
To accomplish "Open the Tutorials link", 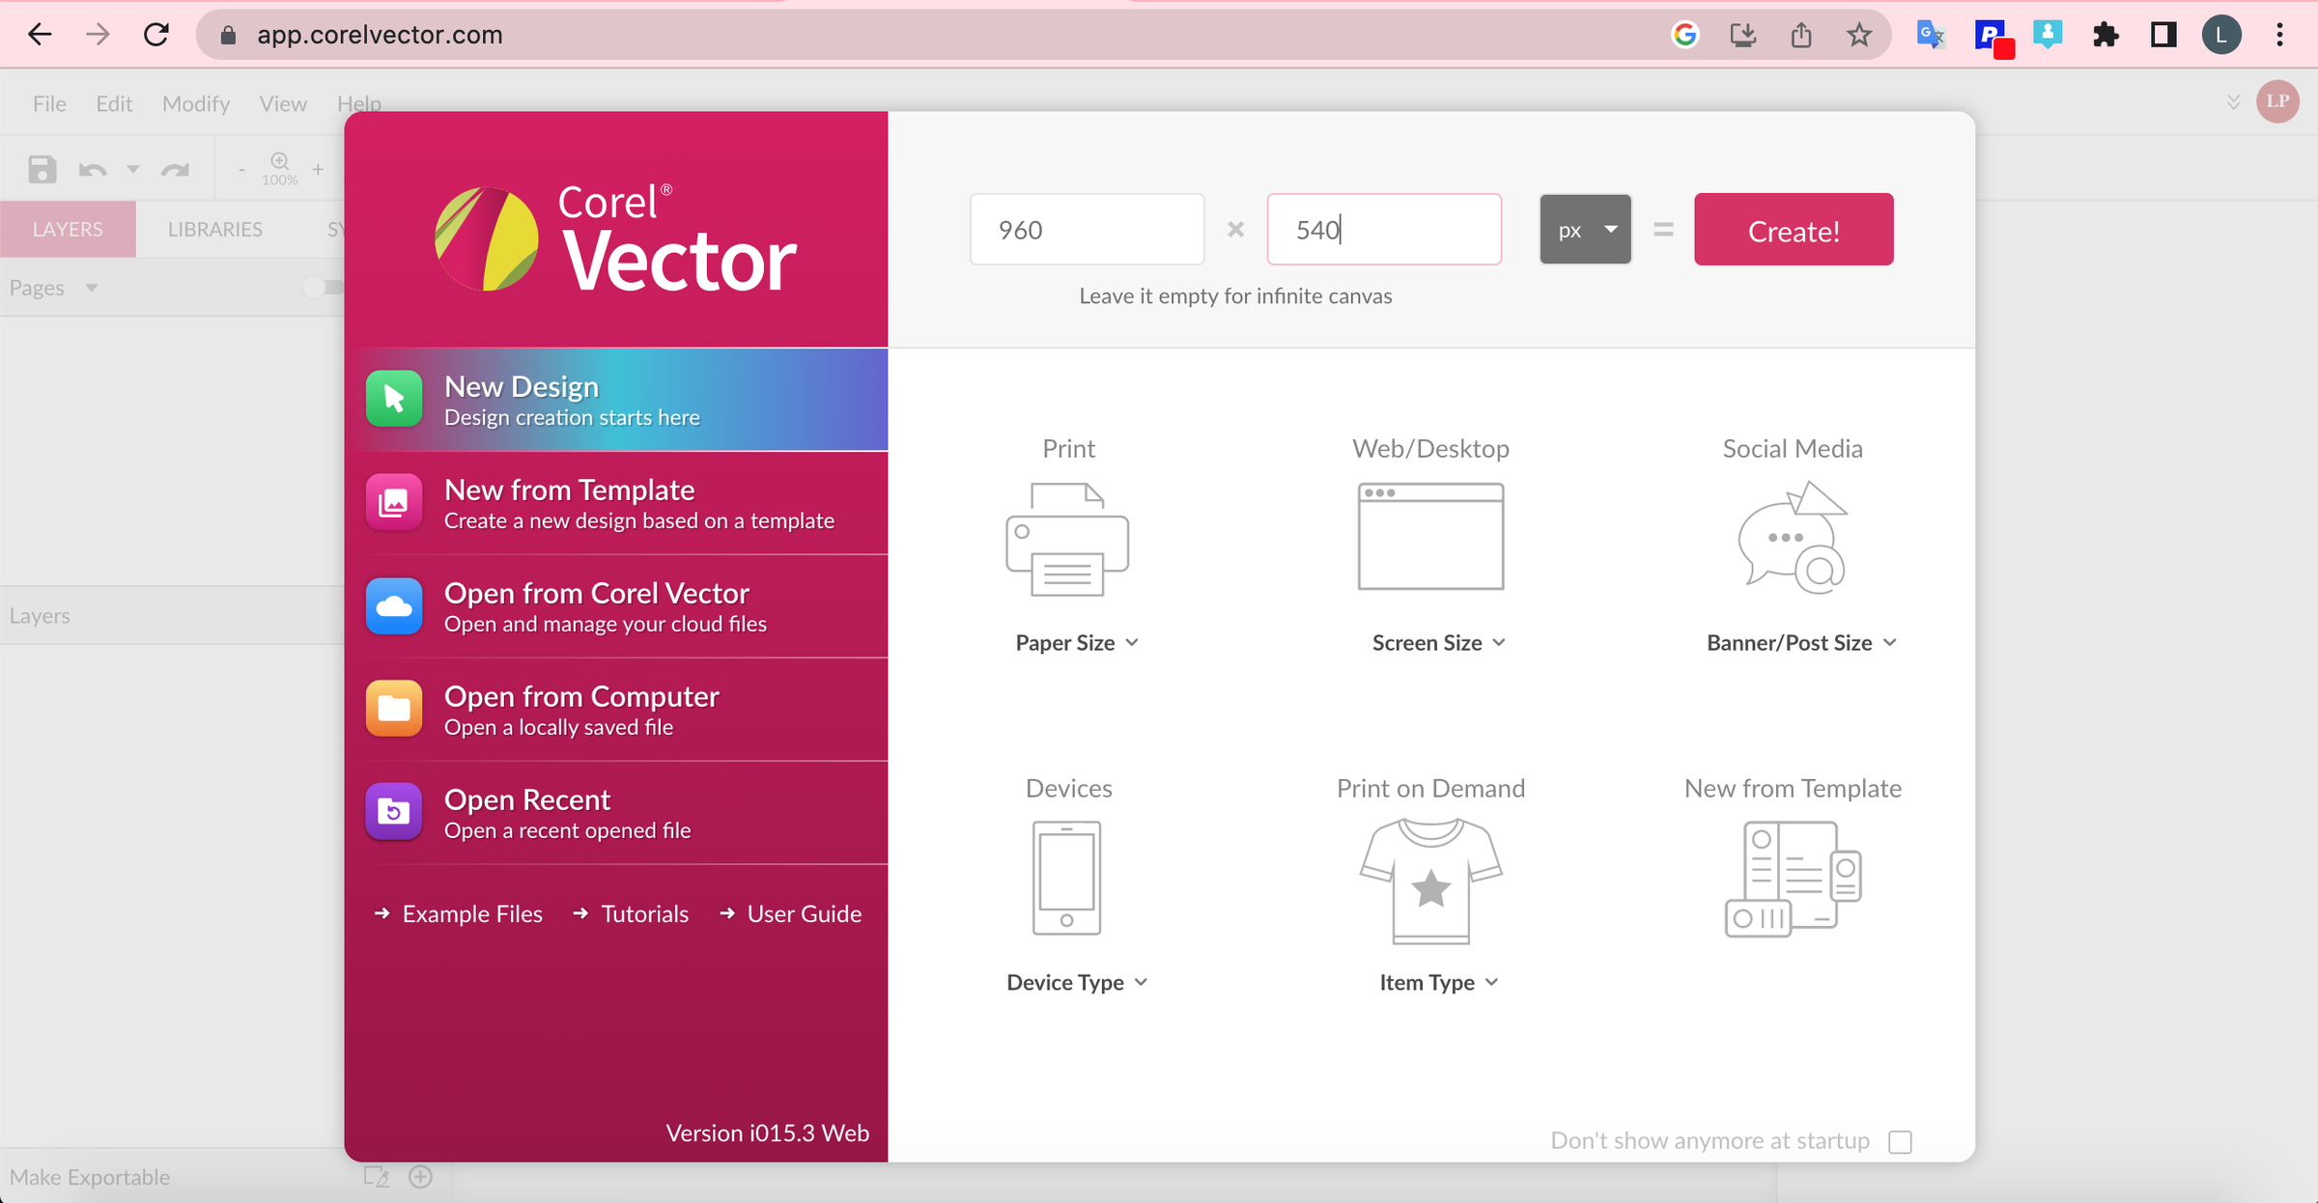I will pyautogui.click(x=644, y=913).
